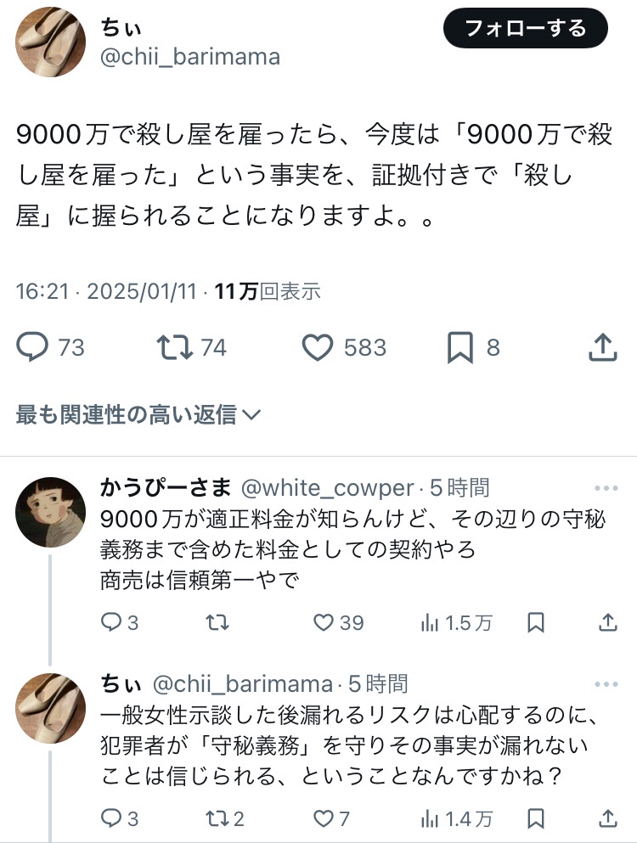View analytics showing 1.5万 views
Viewport: 637px width, 843px height.
coord(456,622)
